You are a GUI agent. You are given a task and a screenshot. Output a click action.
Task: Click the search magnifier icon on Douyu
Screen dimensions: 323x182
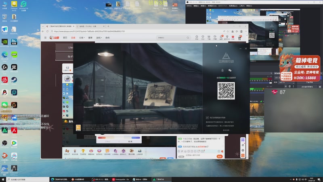pyautogui.click(x=188, y=38)
